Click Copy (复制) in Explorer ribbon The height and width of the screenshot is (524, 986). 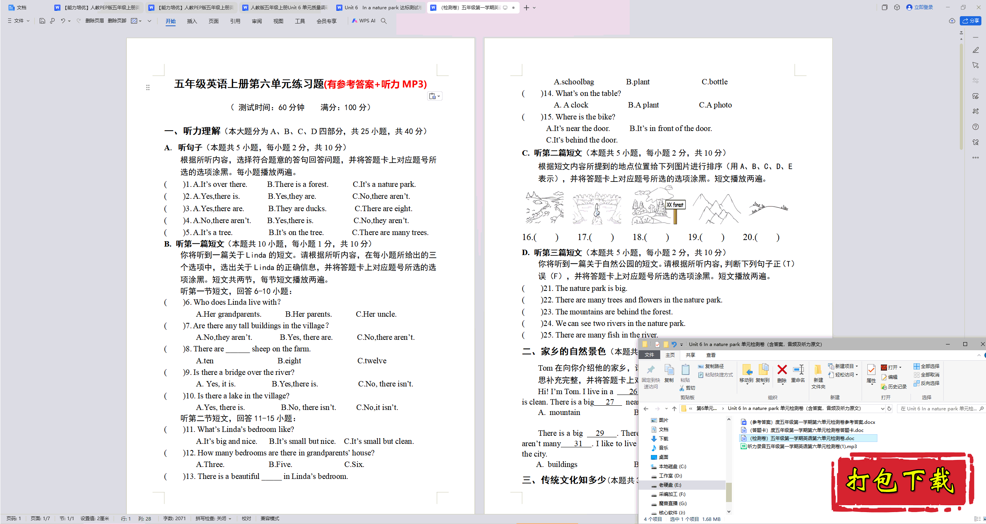(x=669, y=373)
